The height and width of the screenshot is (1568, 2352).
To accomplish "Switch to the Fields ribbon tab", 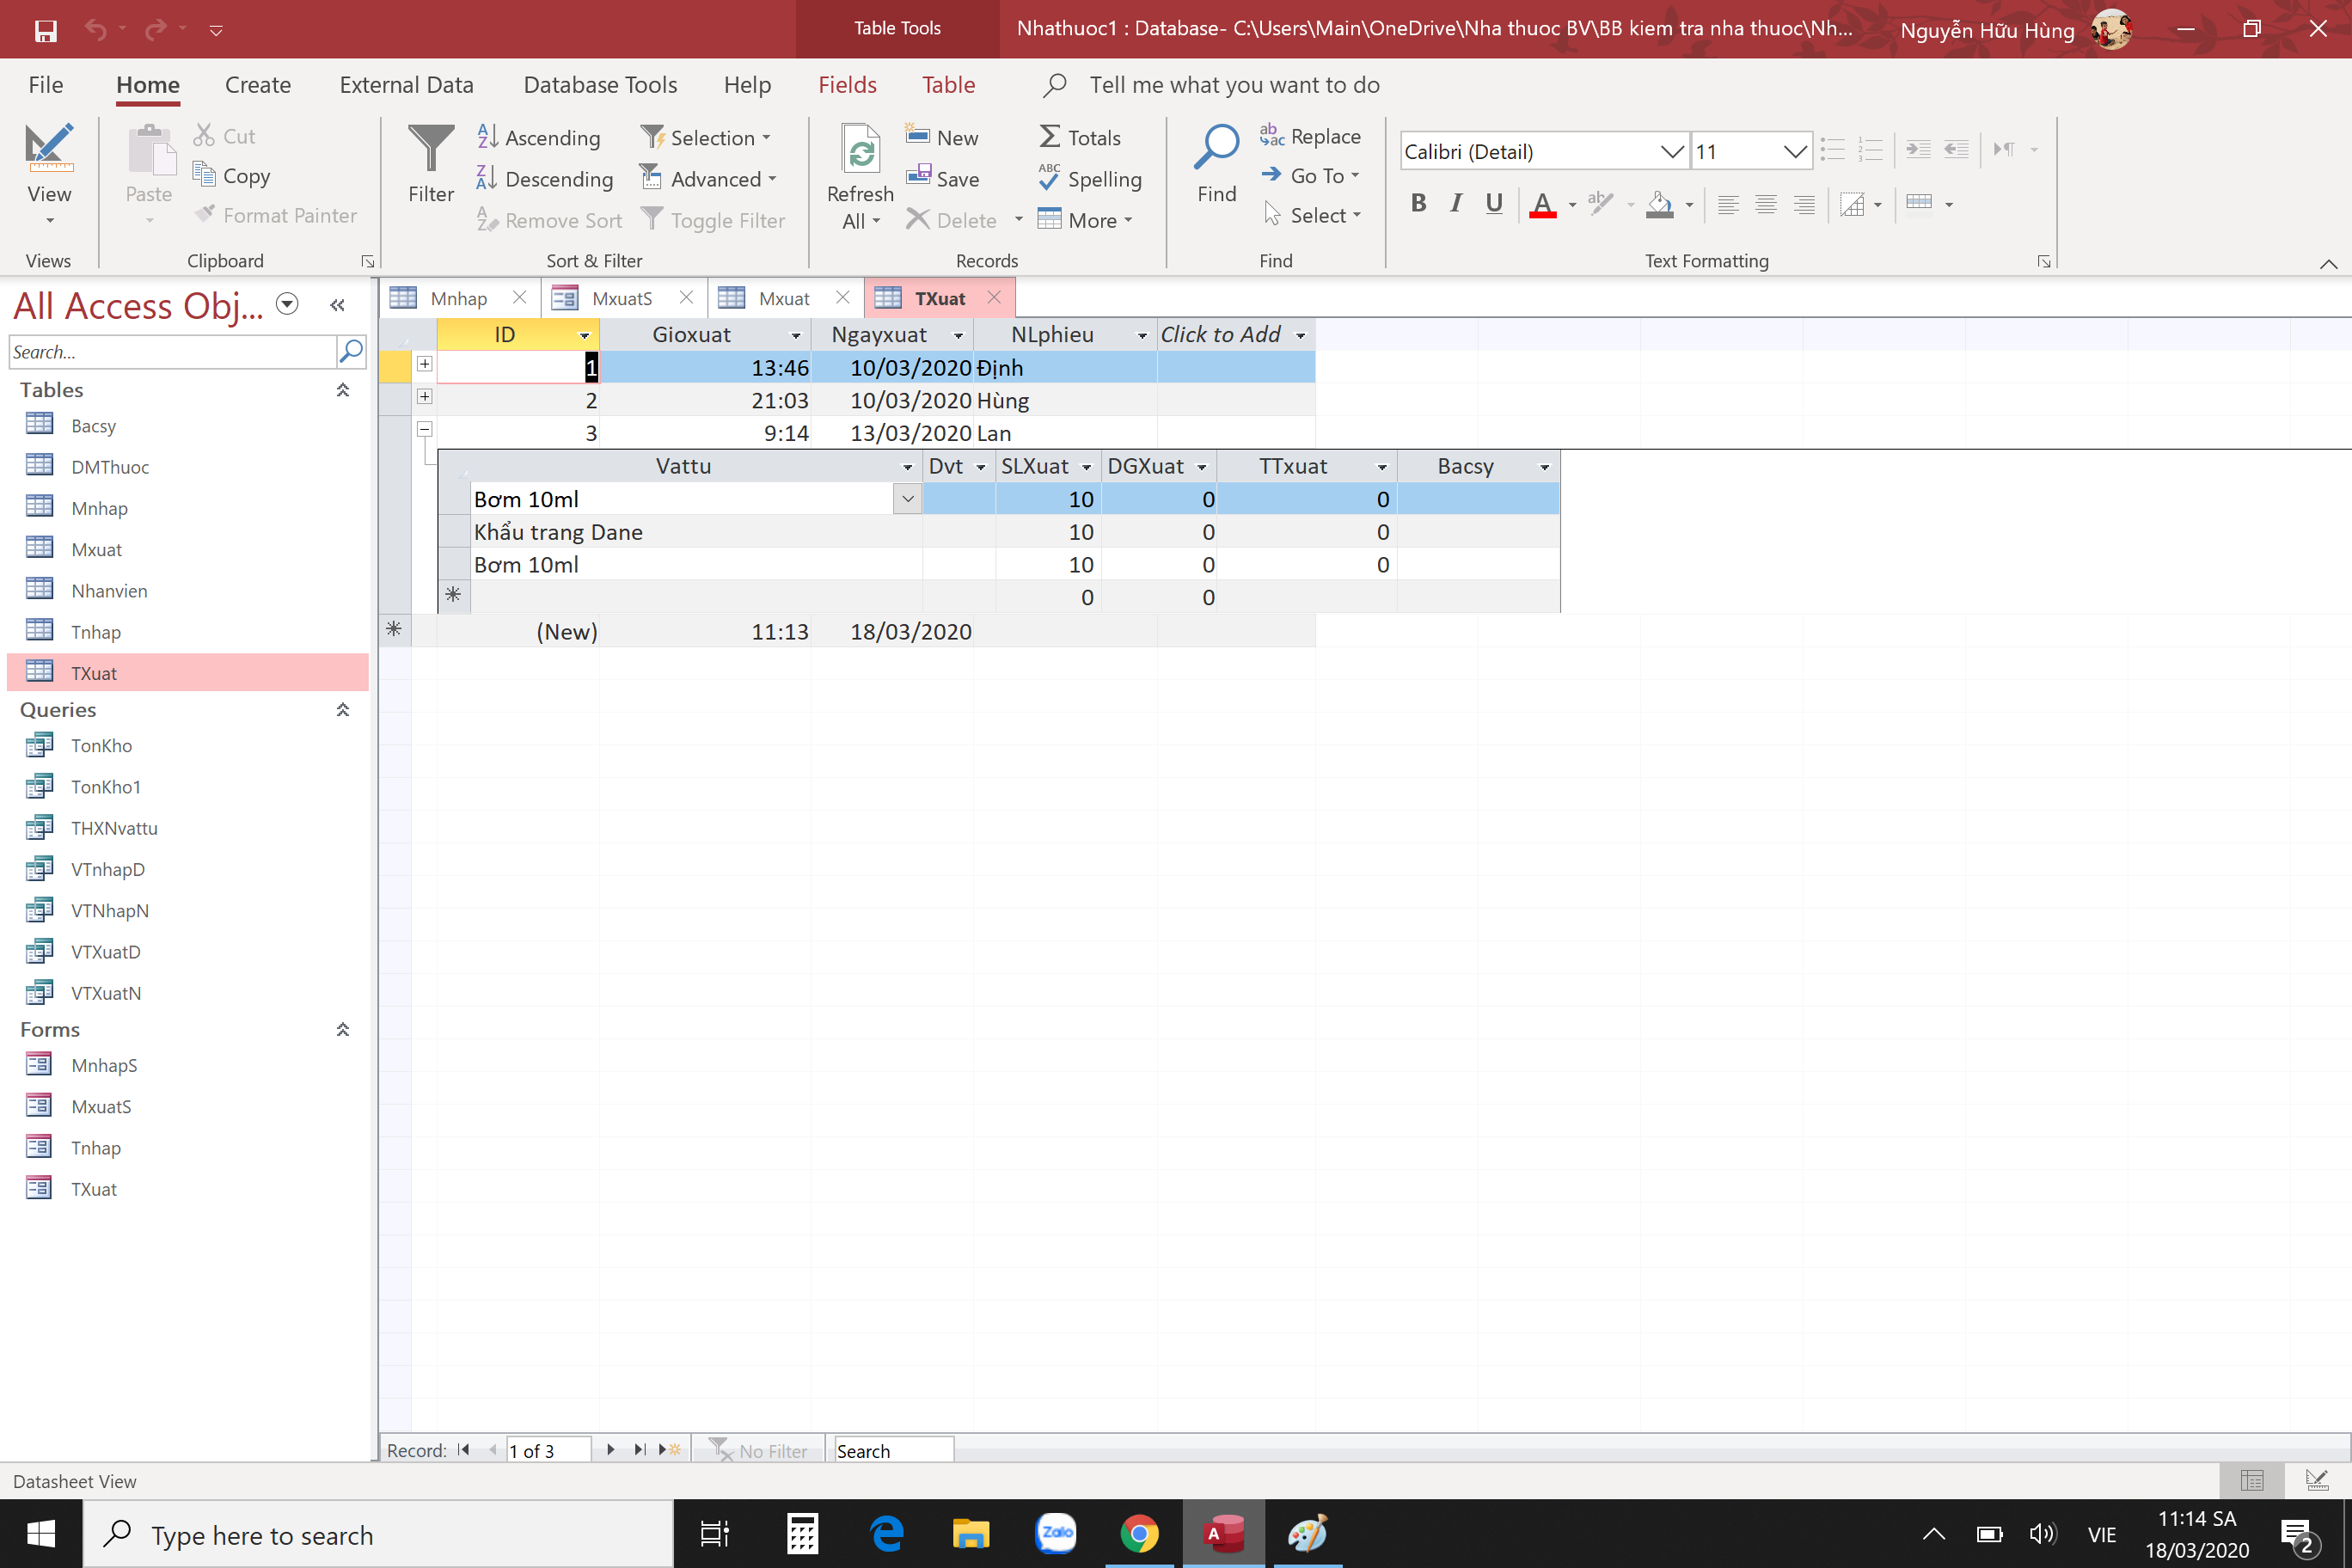I will click(x=847, y=85).
